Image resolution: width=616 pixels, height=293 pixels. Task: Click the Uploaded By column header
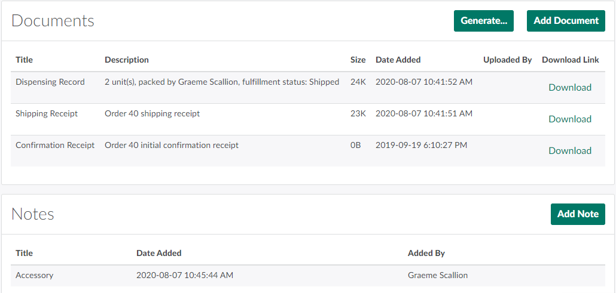(x=507, y=60)
